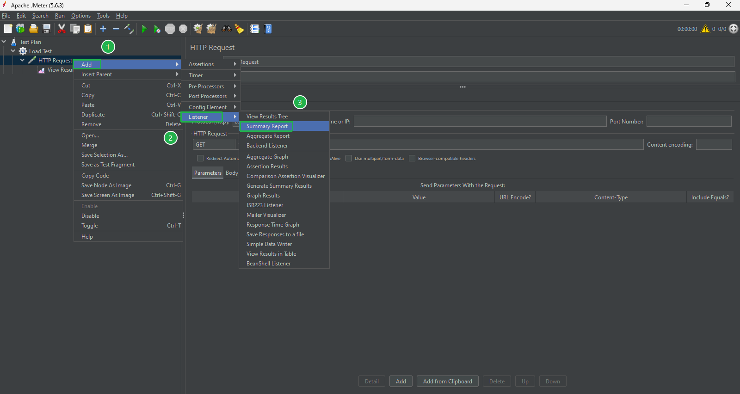This screenshot has height=394, width=740.
Task: Click Add from Clipboard button
Action: coord(448,382)
